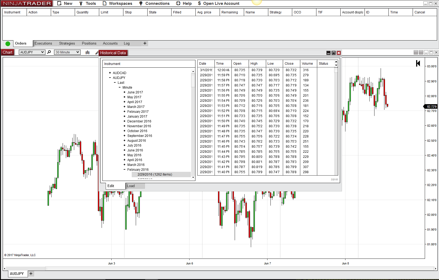Add a new chart tab

point(31,274)
